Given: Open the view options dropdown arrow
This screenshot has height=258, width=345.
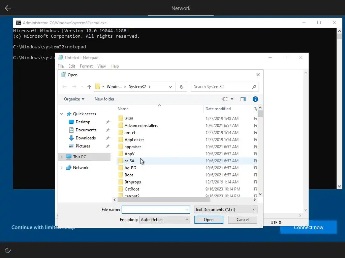Looking at the screenshot, I should coord(232,99).
